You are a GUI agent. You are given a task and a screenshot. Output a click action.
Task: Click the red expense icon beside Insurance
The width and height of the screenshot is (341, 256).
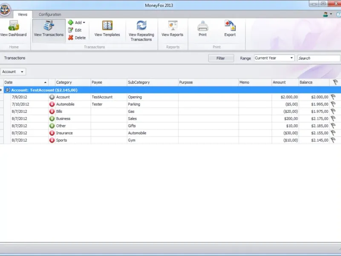pyautogui.click(x=52, y=133)
